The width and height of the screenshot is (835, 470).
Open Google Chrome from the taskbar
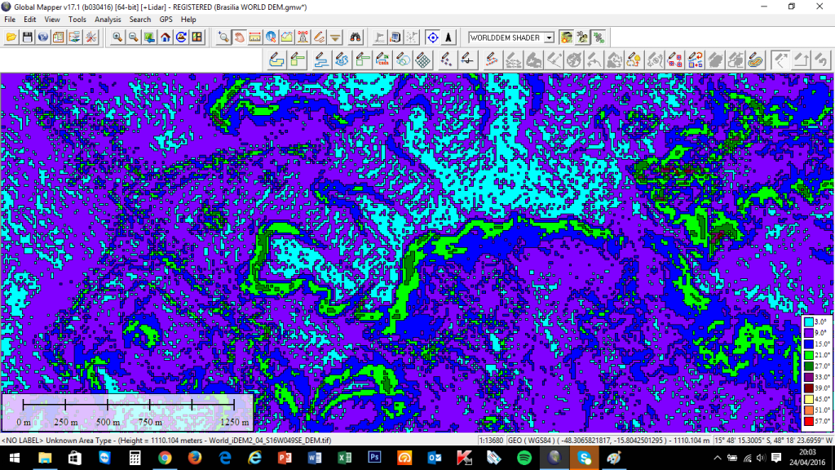coord(164,458)
